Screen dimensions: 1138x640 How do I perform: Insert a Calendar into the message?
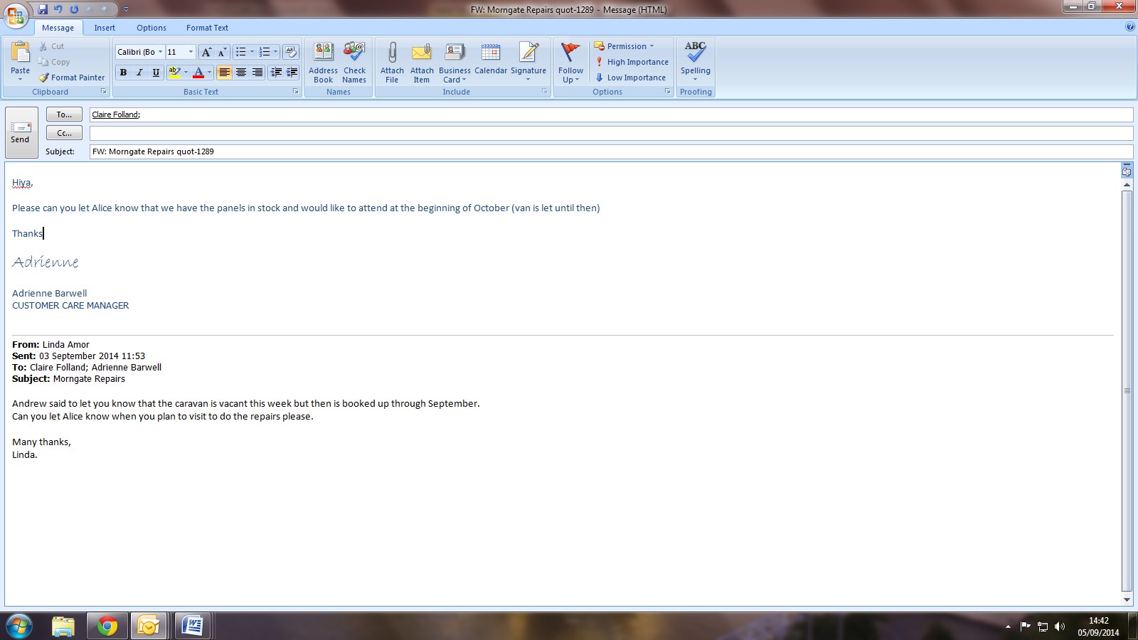pyautogui.click(x=491, y=58)
